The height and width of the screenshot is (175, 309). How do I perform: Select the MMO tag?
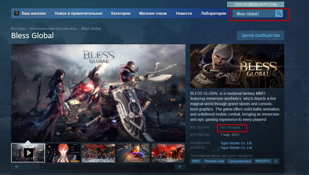pos(196,161)
